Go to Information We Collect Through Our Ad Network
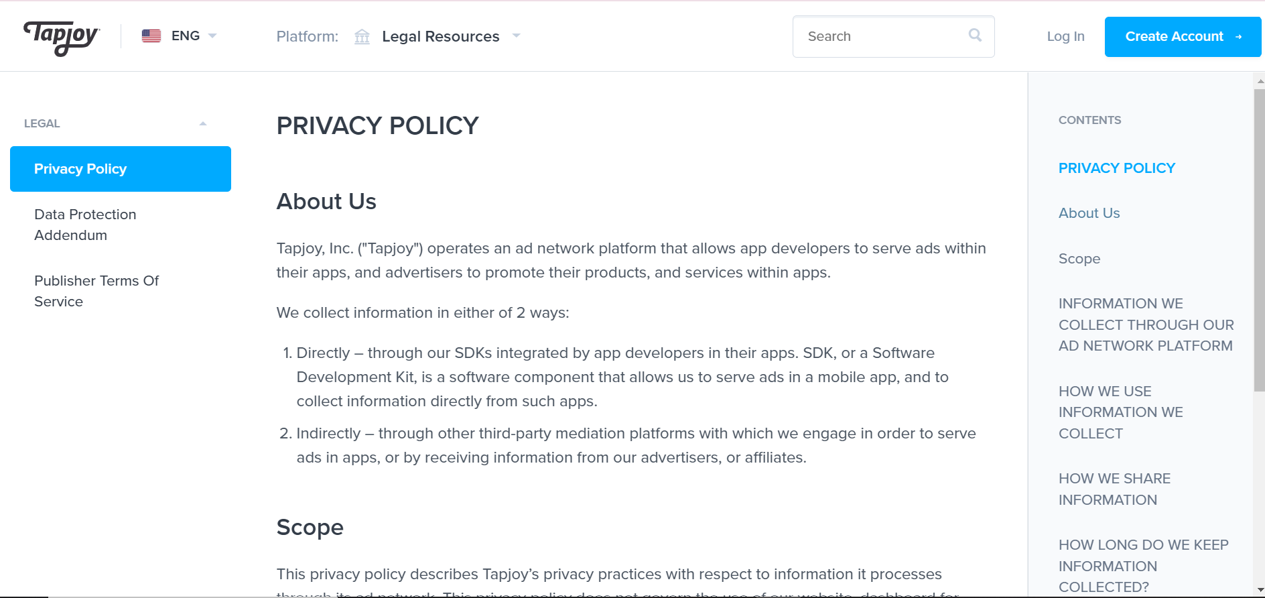The width and height of the screenshot is (1265, 598). pos(1146,324)
